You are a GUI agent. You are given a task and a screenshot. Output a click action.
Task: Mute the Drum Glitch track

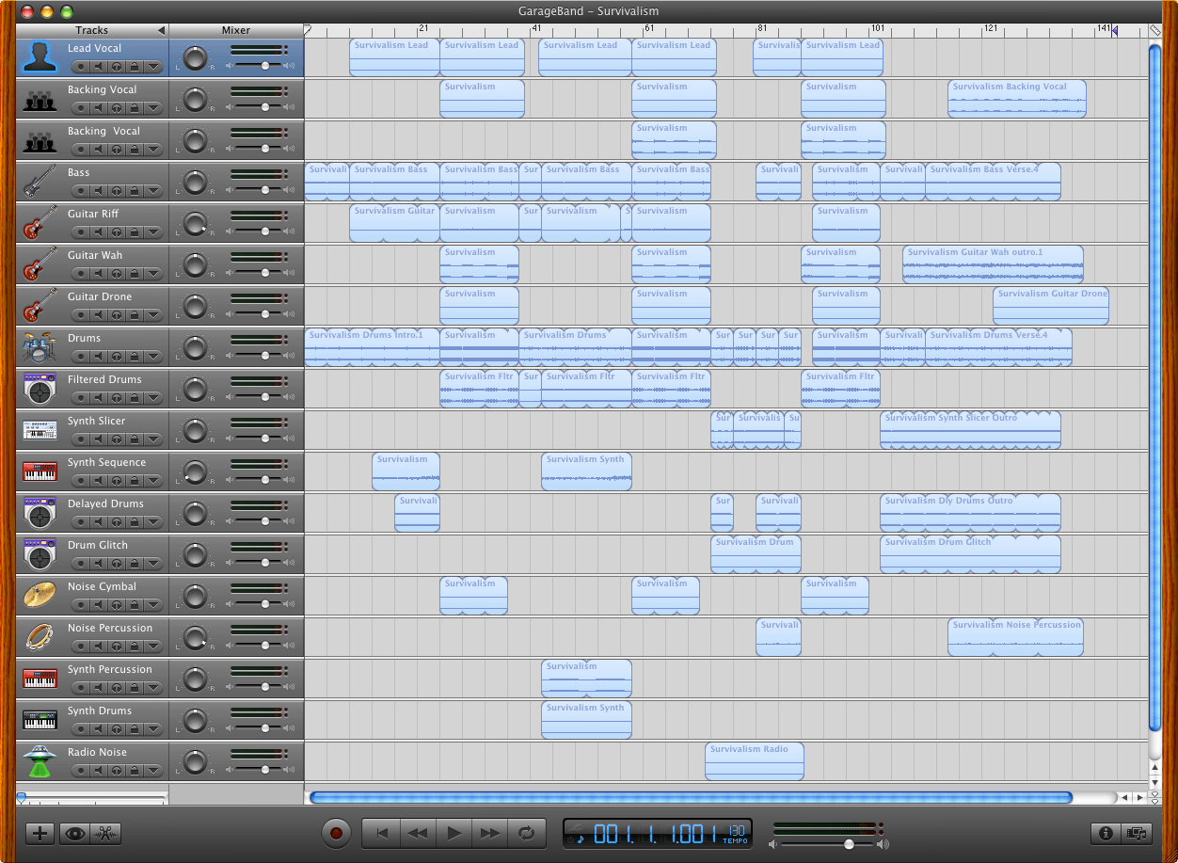(x=98, y=564)
